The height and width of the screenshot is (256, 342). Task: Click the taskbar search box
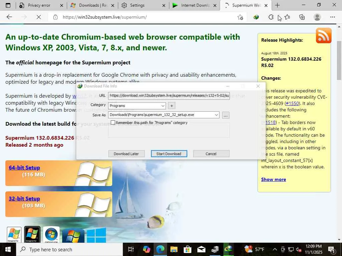pos(69,249)
